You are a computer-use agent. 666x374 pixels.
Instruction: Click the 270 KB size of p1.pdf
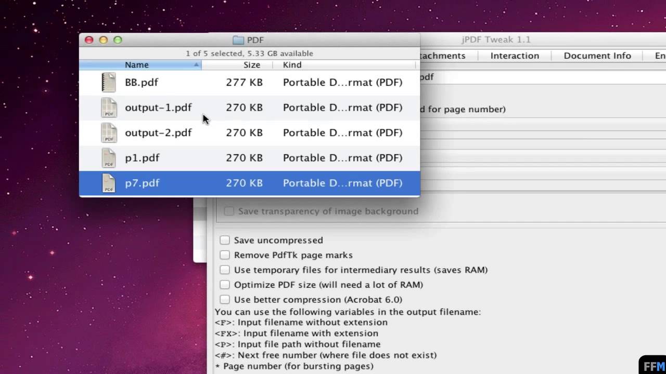244,158
